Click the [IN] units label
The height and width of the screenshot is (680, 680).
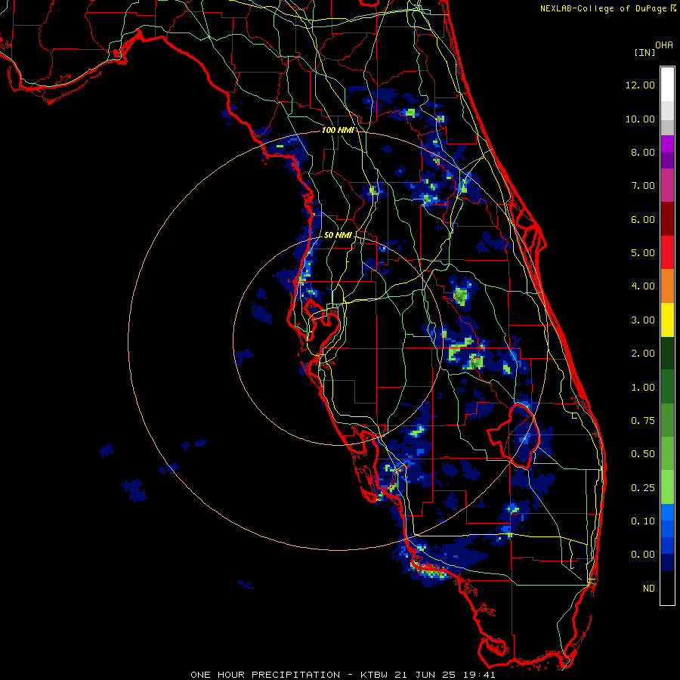[644, 52]
